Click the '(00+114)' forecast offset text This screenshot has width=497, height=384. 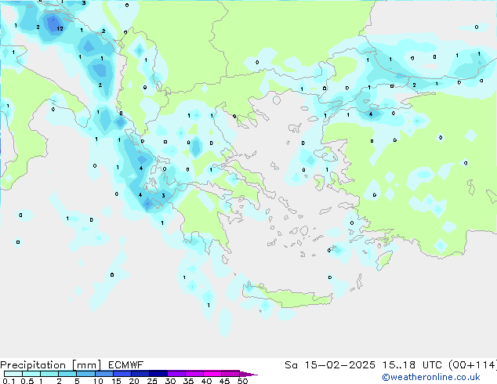pos(473,365)
